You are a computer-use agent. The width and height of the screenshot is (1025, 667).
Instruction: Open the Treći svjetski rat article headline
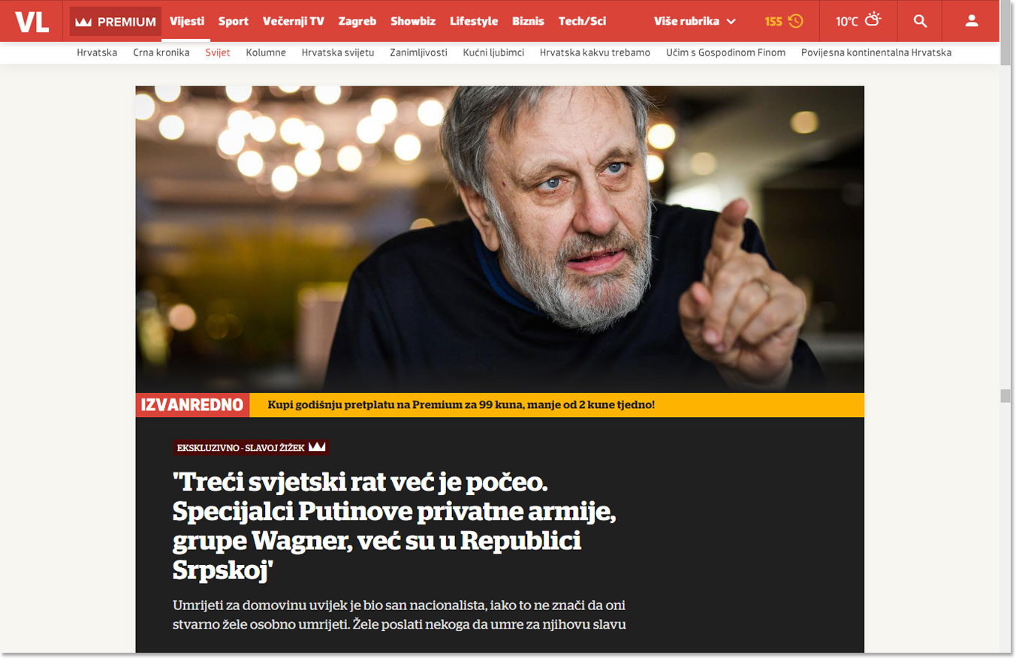[x=377, y=527]
